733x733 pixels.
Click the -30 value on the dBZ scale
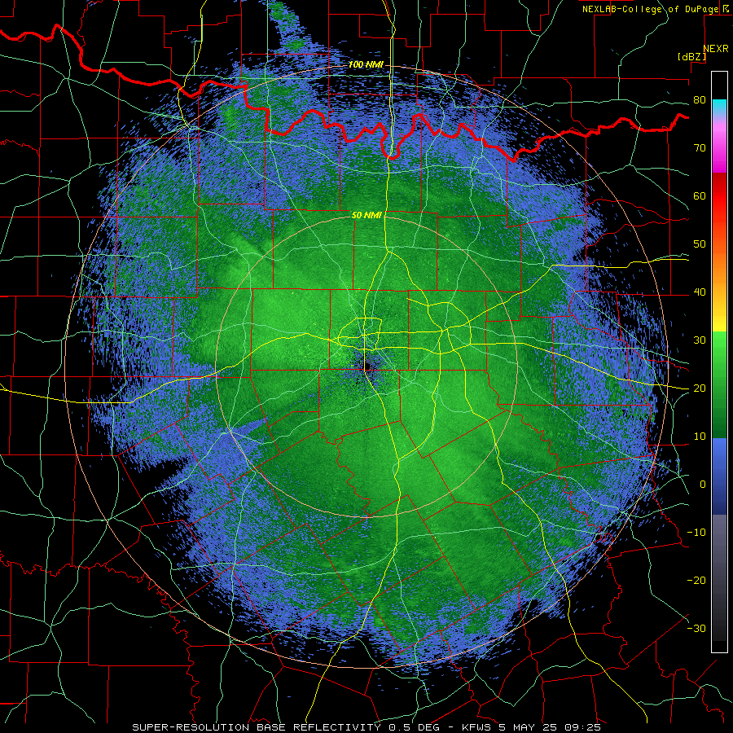(x=696, y=628)
